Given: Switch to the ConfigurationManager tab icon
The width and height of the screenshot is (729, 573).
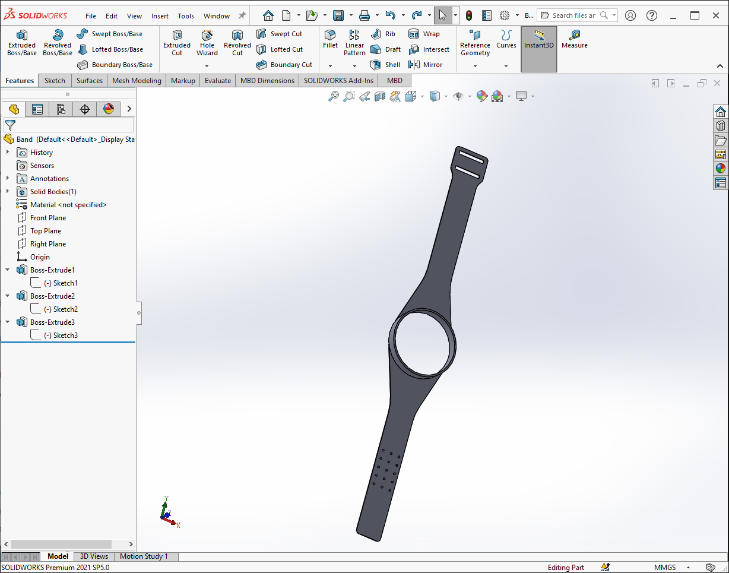Looking at the screenshot, I should pos(61,109).
